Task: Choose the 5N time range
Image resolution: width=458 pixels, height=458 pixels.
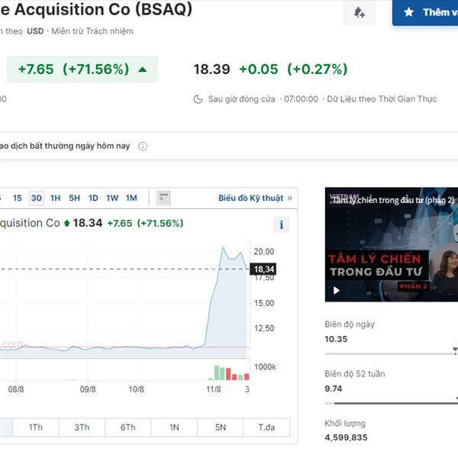Action: [221, 427]
